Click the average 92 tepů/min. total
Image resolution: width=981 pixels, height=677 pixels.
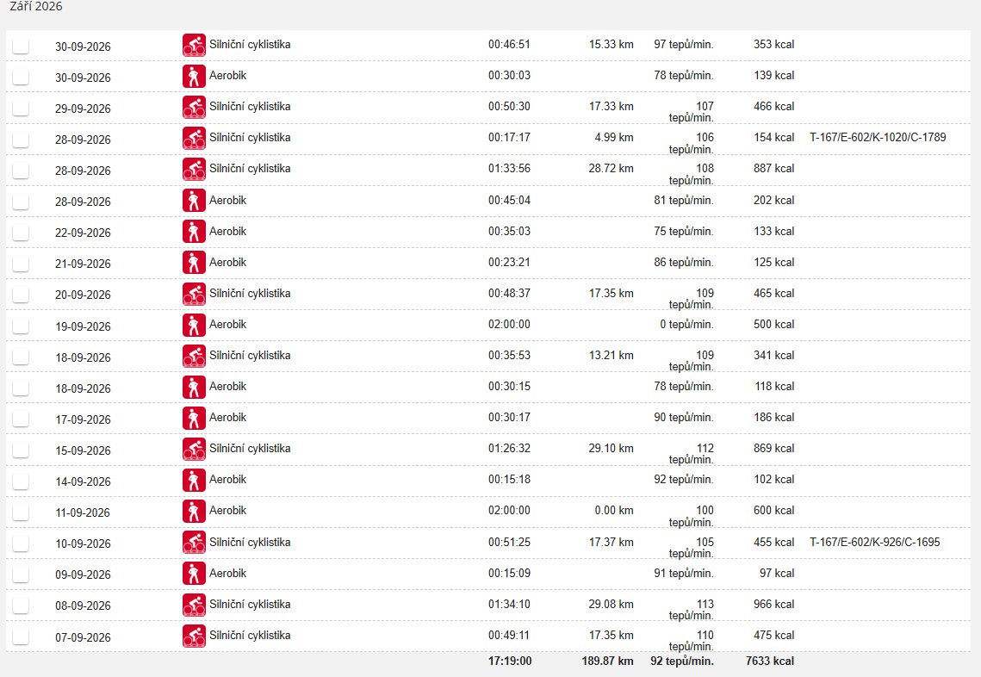[682, 661]
